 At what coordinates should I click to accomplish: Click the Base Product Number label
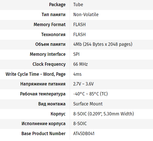coord(43,134)
